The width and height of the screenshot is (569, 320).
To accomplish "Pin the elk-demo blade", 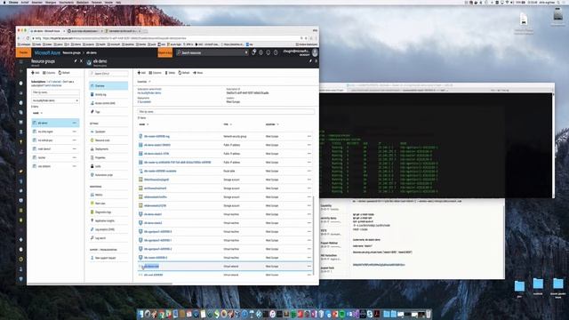I will (310, 61).
